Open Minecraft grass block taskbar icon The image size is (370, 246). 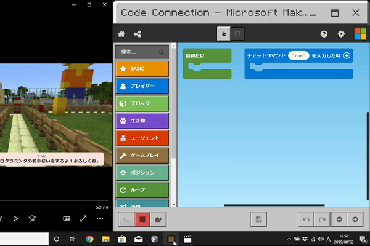click(171, 239)
